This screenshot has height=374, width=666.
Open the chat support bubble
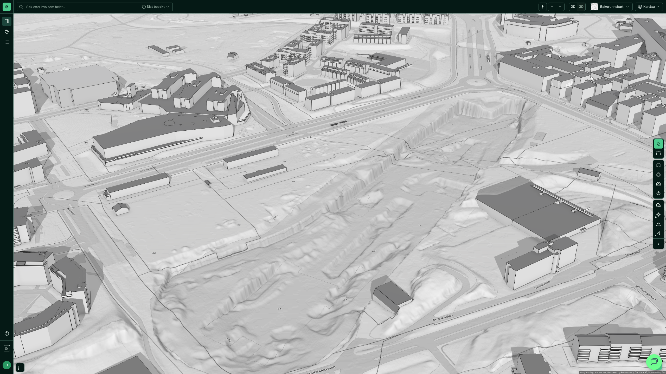tap(654, 362)
